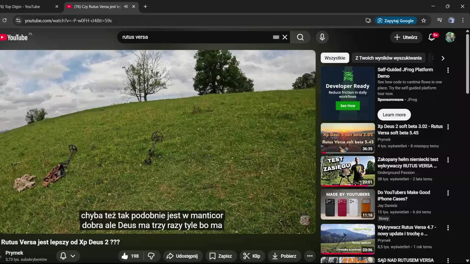This screenshot has width=470, height=264.
Task: Open the on-screen keyboard icon in search box
Action: point(276,37)
